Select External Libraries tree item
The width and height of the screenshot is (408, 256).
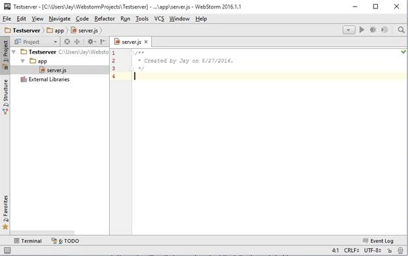tap(45, 79)
